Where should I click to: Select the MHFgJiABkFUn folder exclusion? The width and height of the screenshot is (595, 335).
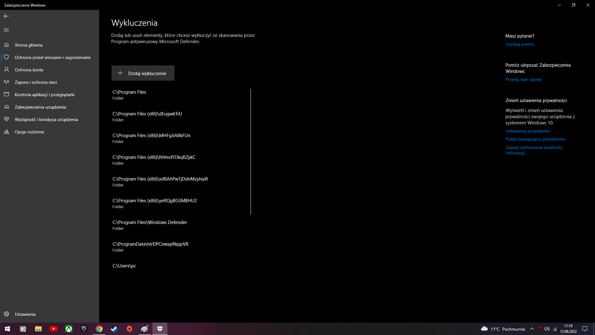pyautogui.click(x=180, y=138)
